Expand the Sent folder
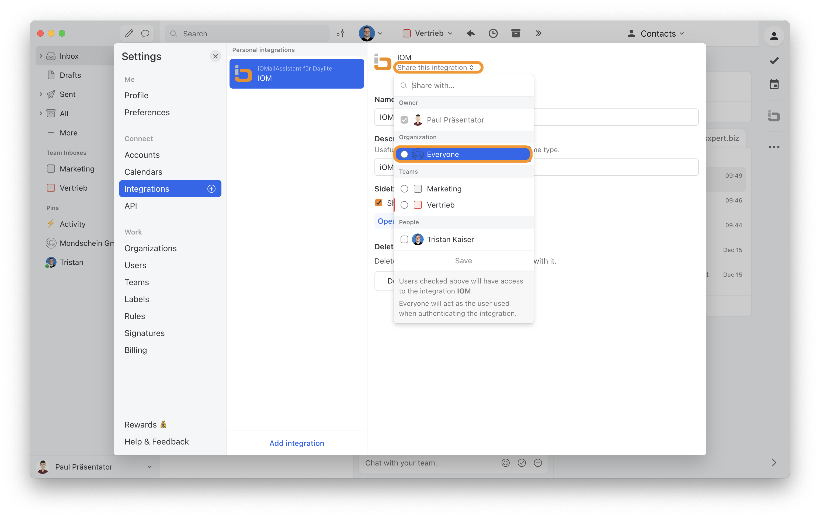Viewport: 820px width, 518px height. point(41,94)
